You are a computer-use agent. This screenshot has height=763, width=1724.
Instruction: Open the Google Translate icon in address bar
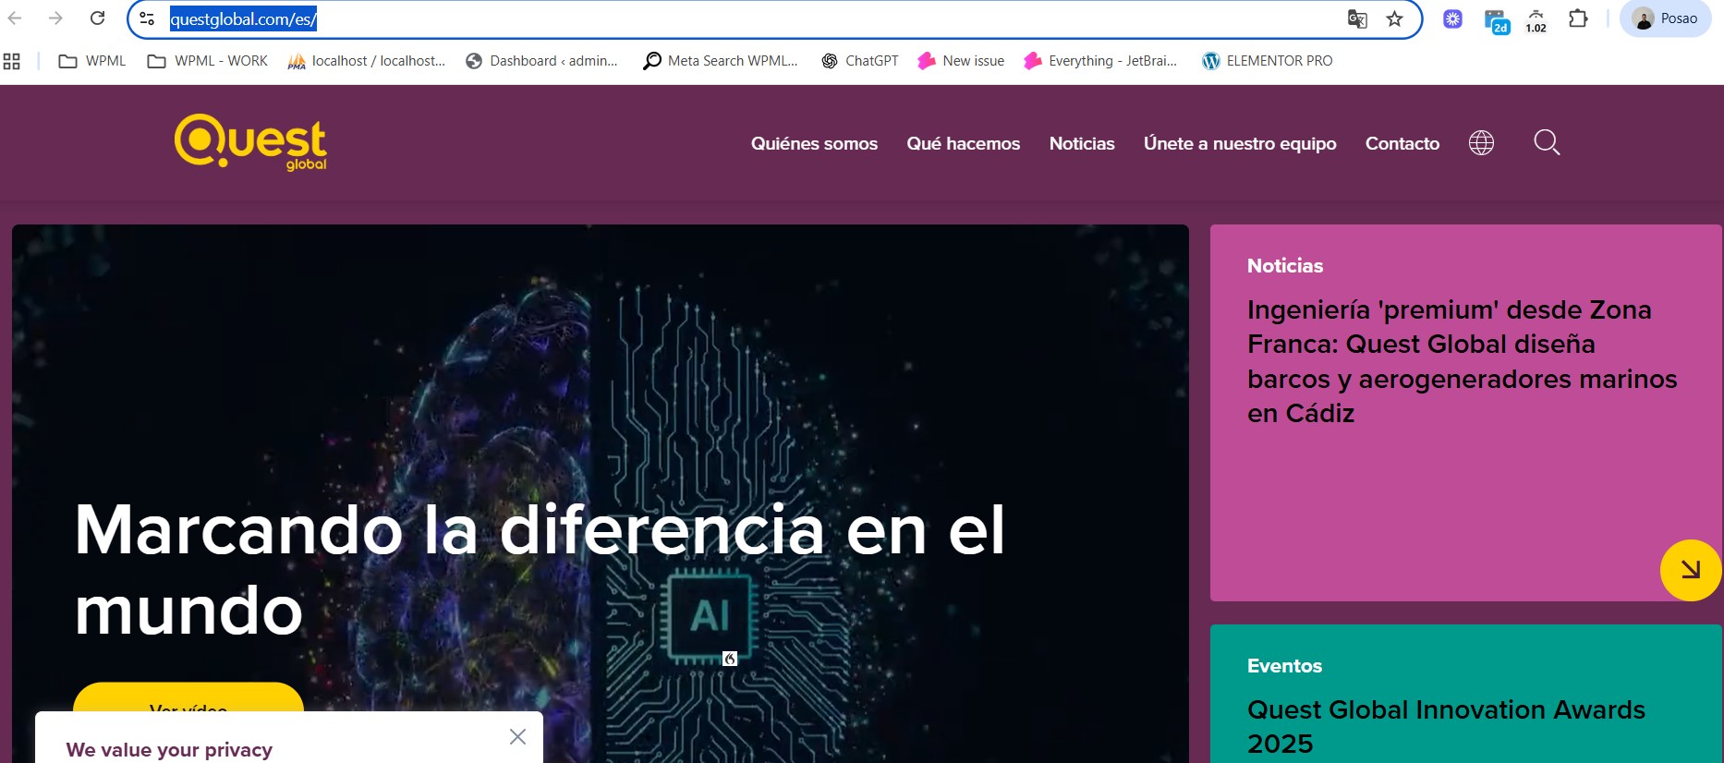point(1356,18)
